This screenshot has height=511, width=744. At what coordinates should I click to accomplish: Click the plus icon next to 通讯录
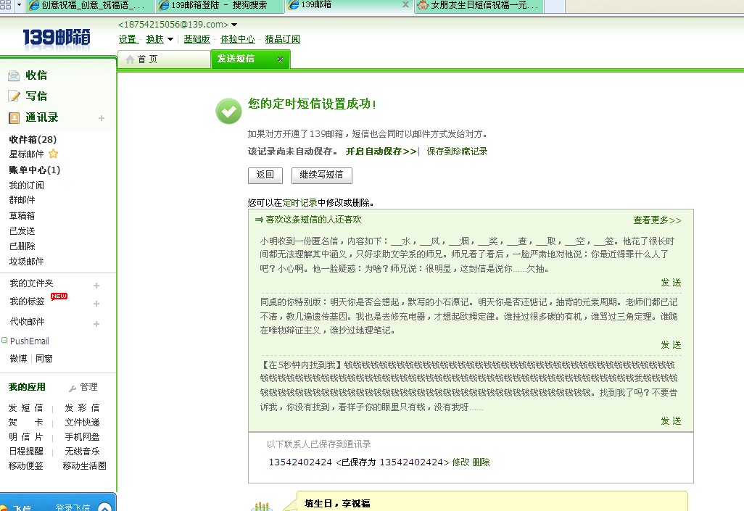(101, 118)
